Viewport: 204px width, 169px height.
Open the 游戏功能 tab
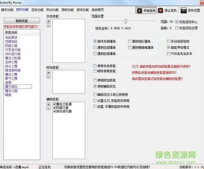(x=83, y=10)
